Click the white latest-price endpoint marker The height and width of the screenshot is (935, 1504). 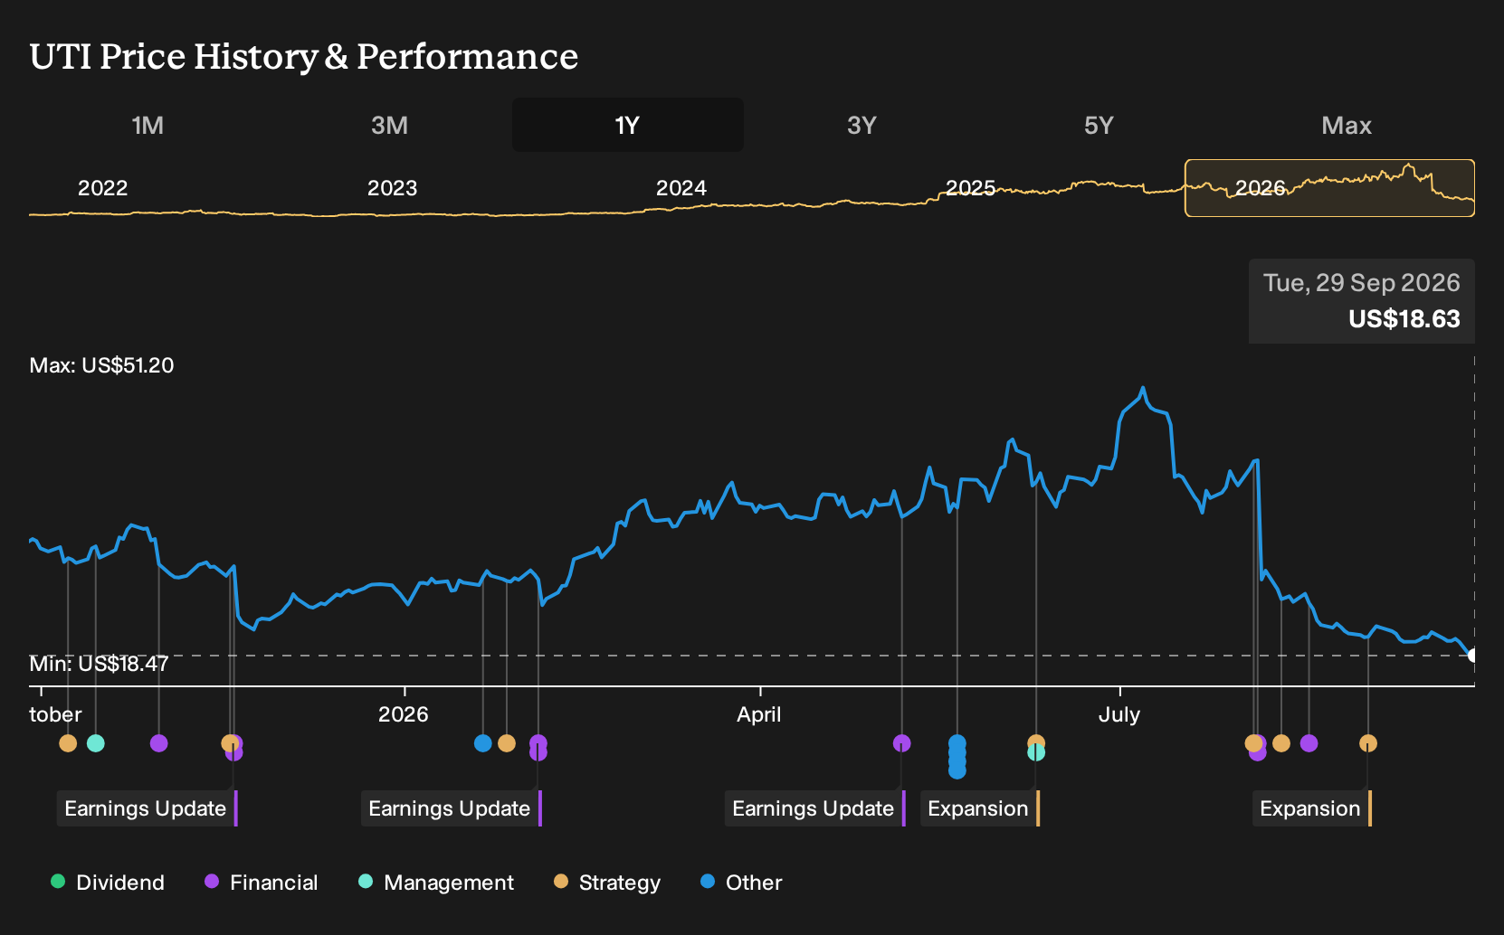[1473, 655]
